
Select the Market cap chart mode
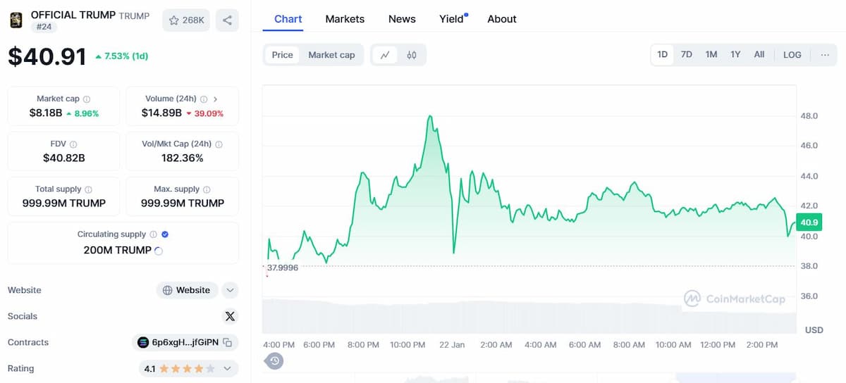(x=331, y=55)
